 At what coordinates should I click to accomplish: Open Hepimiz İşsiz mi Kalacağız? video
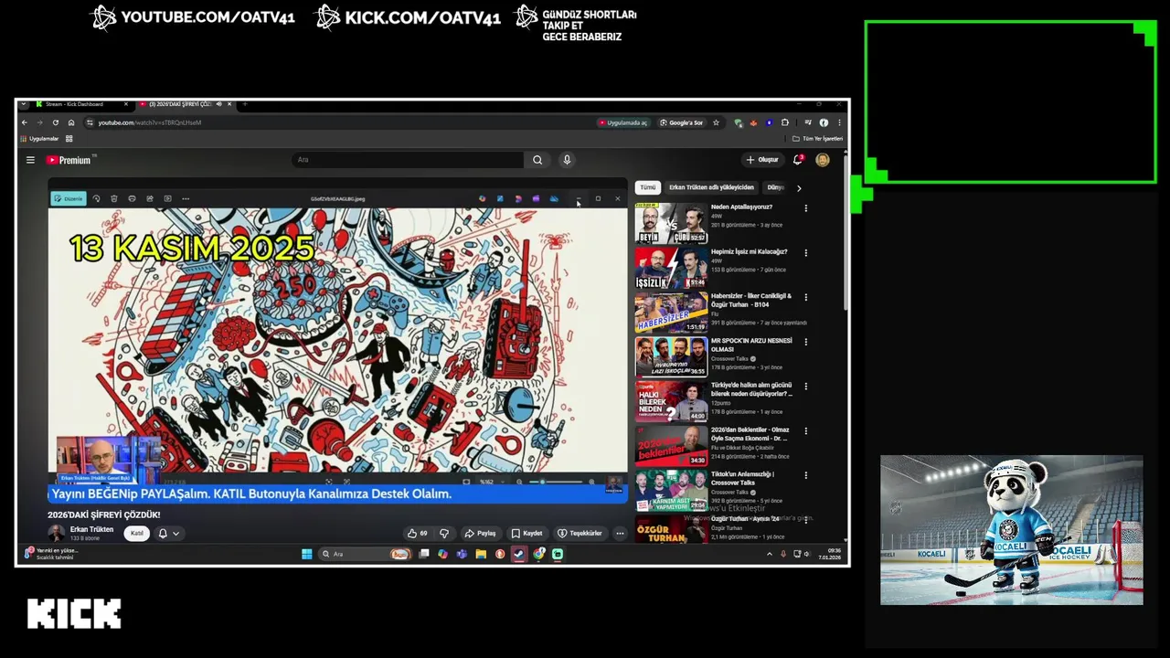click(671, 268)
